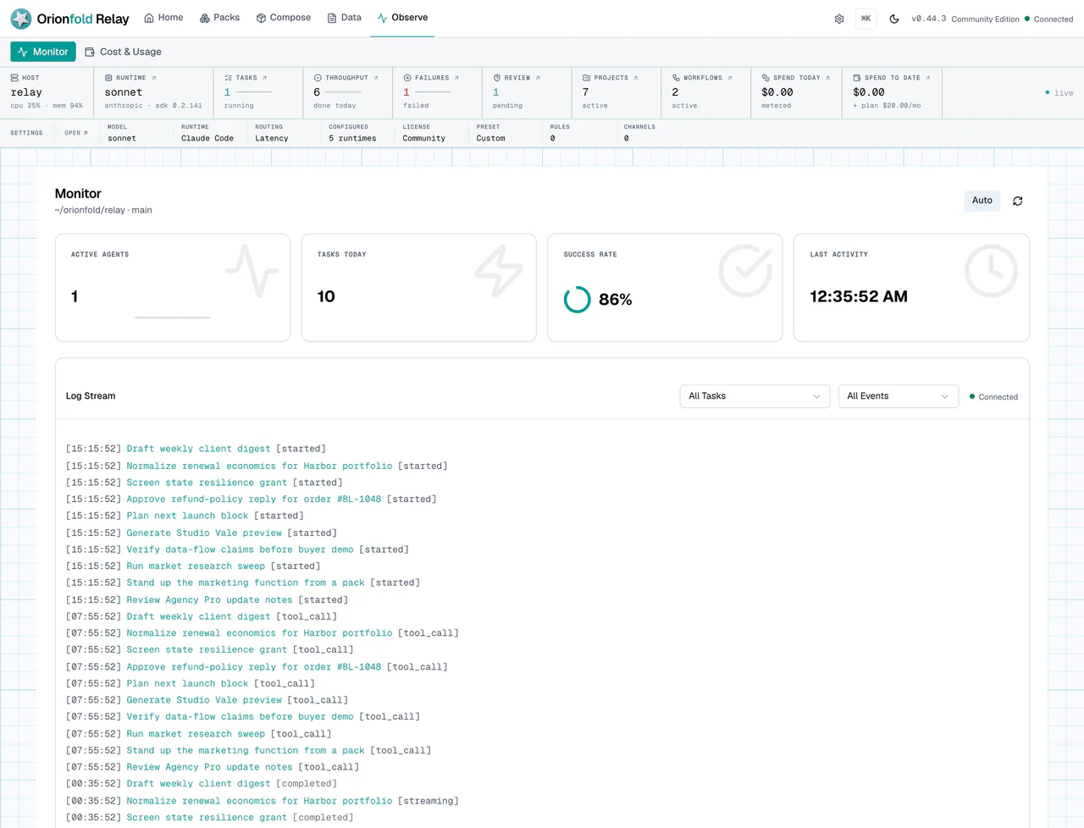Click Normalize renewal economics [streaming] entry
The image size is (1084, 828).
coord(263,801)
